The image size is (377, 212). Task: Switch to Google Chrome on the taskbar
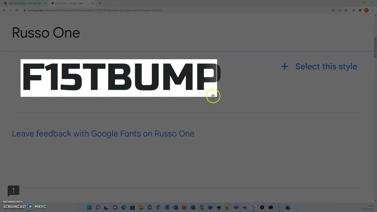pos(158,208)
